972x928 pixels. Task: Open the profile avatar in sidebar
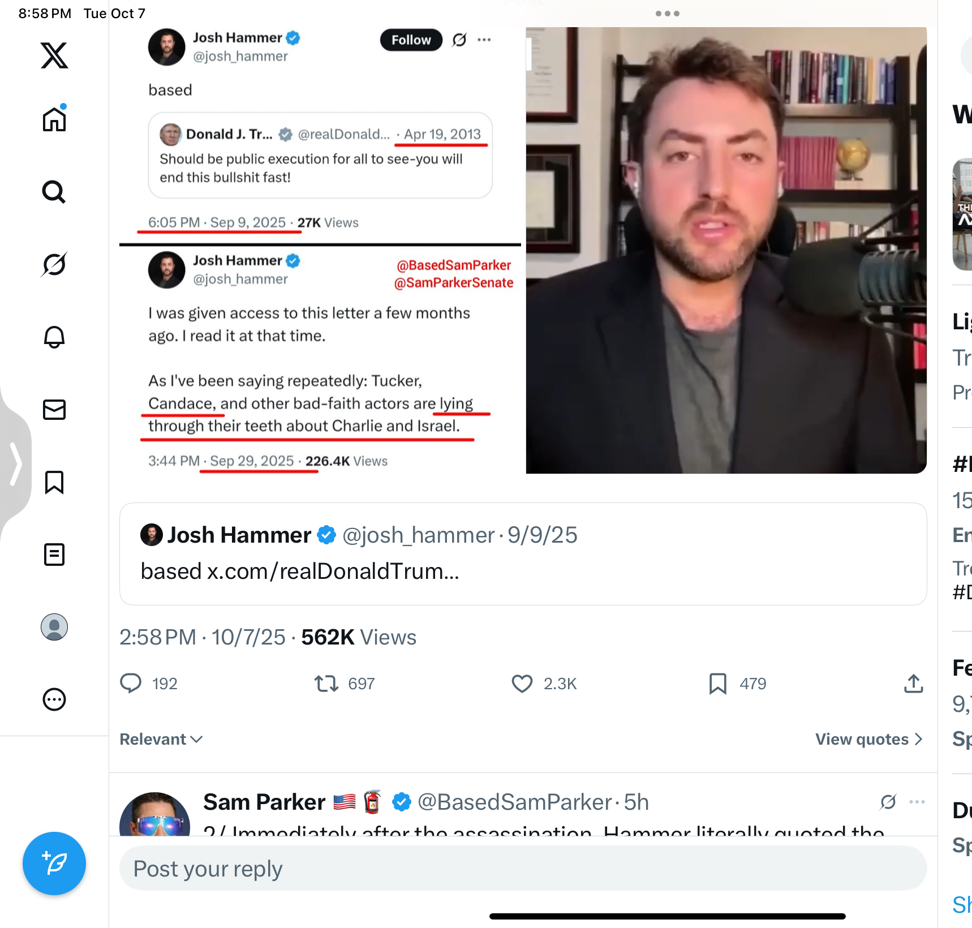pos(54,627)
